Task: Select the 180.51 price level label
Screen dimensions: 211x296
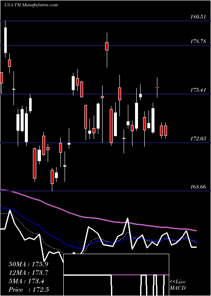Action: coord(198,17)
